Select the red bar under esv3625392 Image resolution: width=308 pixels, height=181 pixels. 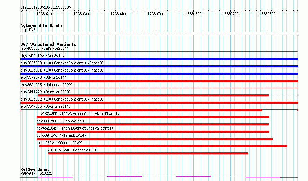(159, 103)
